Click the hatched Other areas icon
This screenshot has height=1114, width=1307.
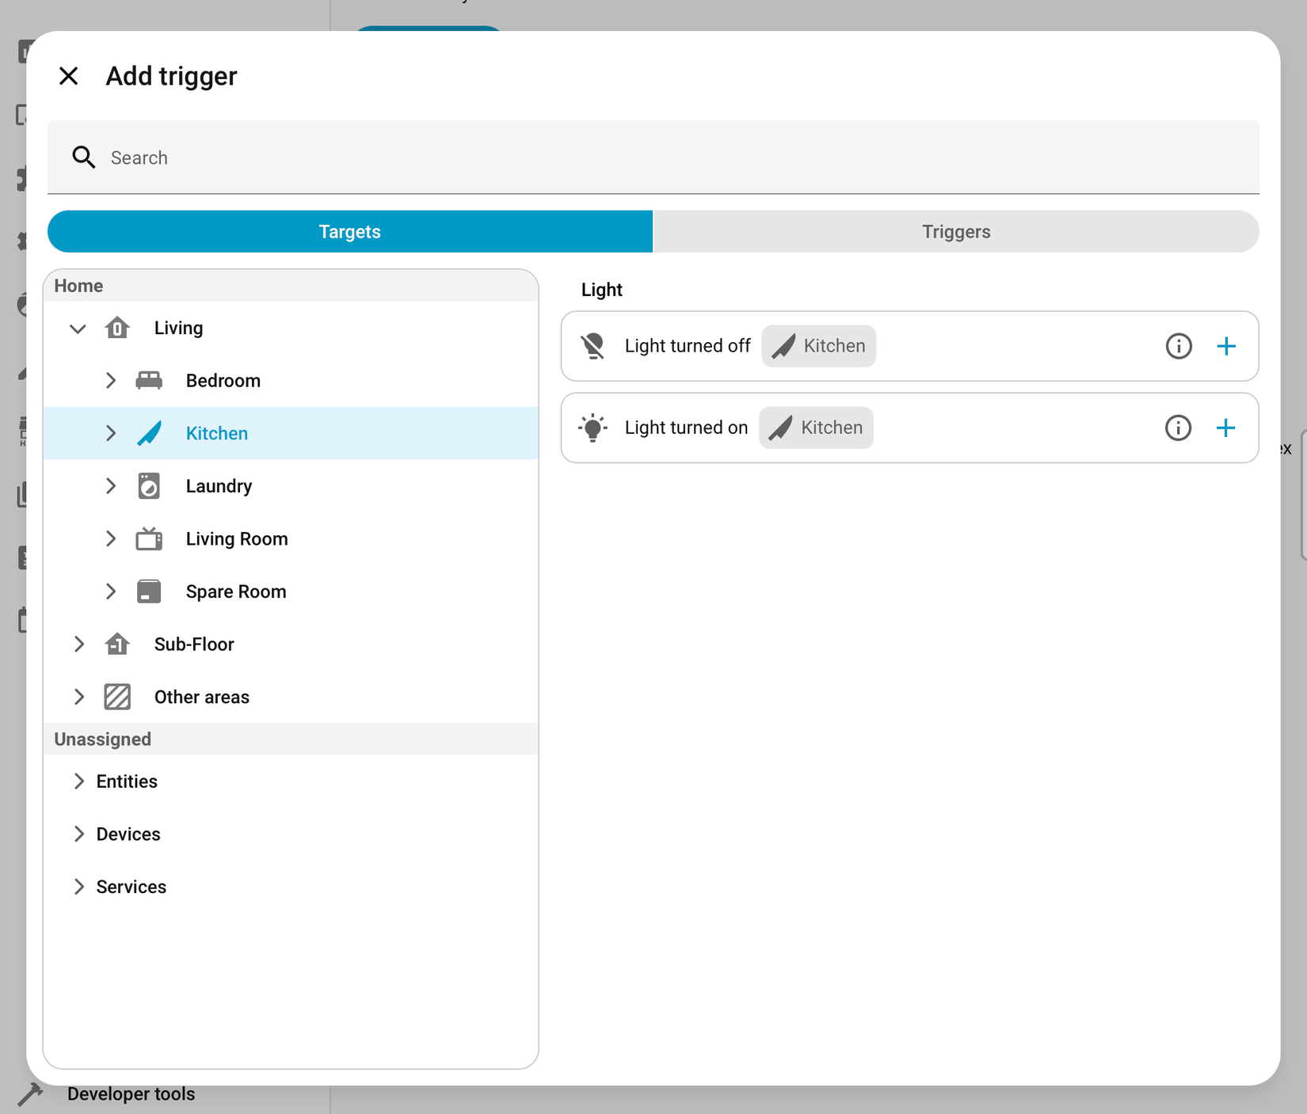point(117,697)
